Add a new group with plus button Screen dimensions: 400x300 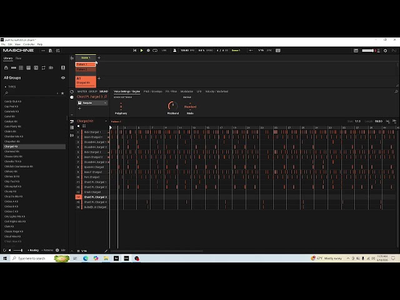pyautogui.click(x=99, y=79)
